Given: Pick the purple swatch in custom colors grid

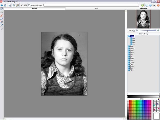Looking at the screenshot, I should (x=157, y=104).
